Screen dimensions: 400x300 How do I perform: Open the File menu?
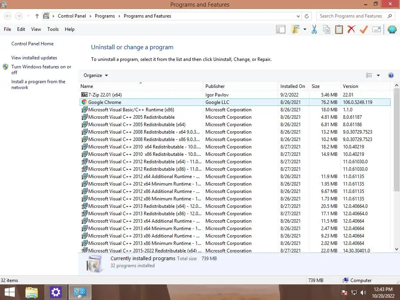coord(7,29)
